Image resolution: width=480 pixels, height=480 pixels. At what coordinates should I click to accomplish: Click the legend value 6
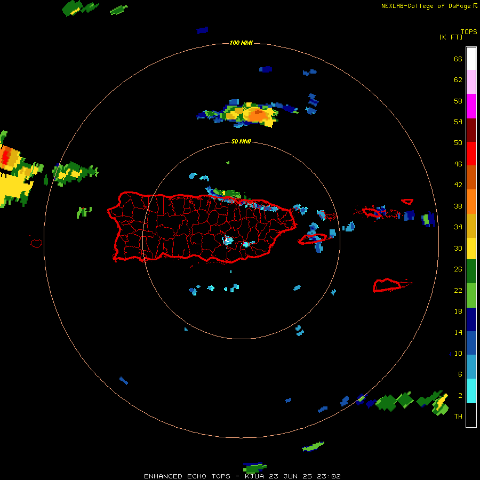[x=460, y=374]
